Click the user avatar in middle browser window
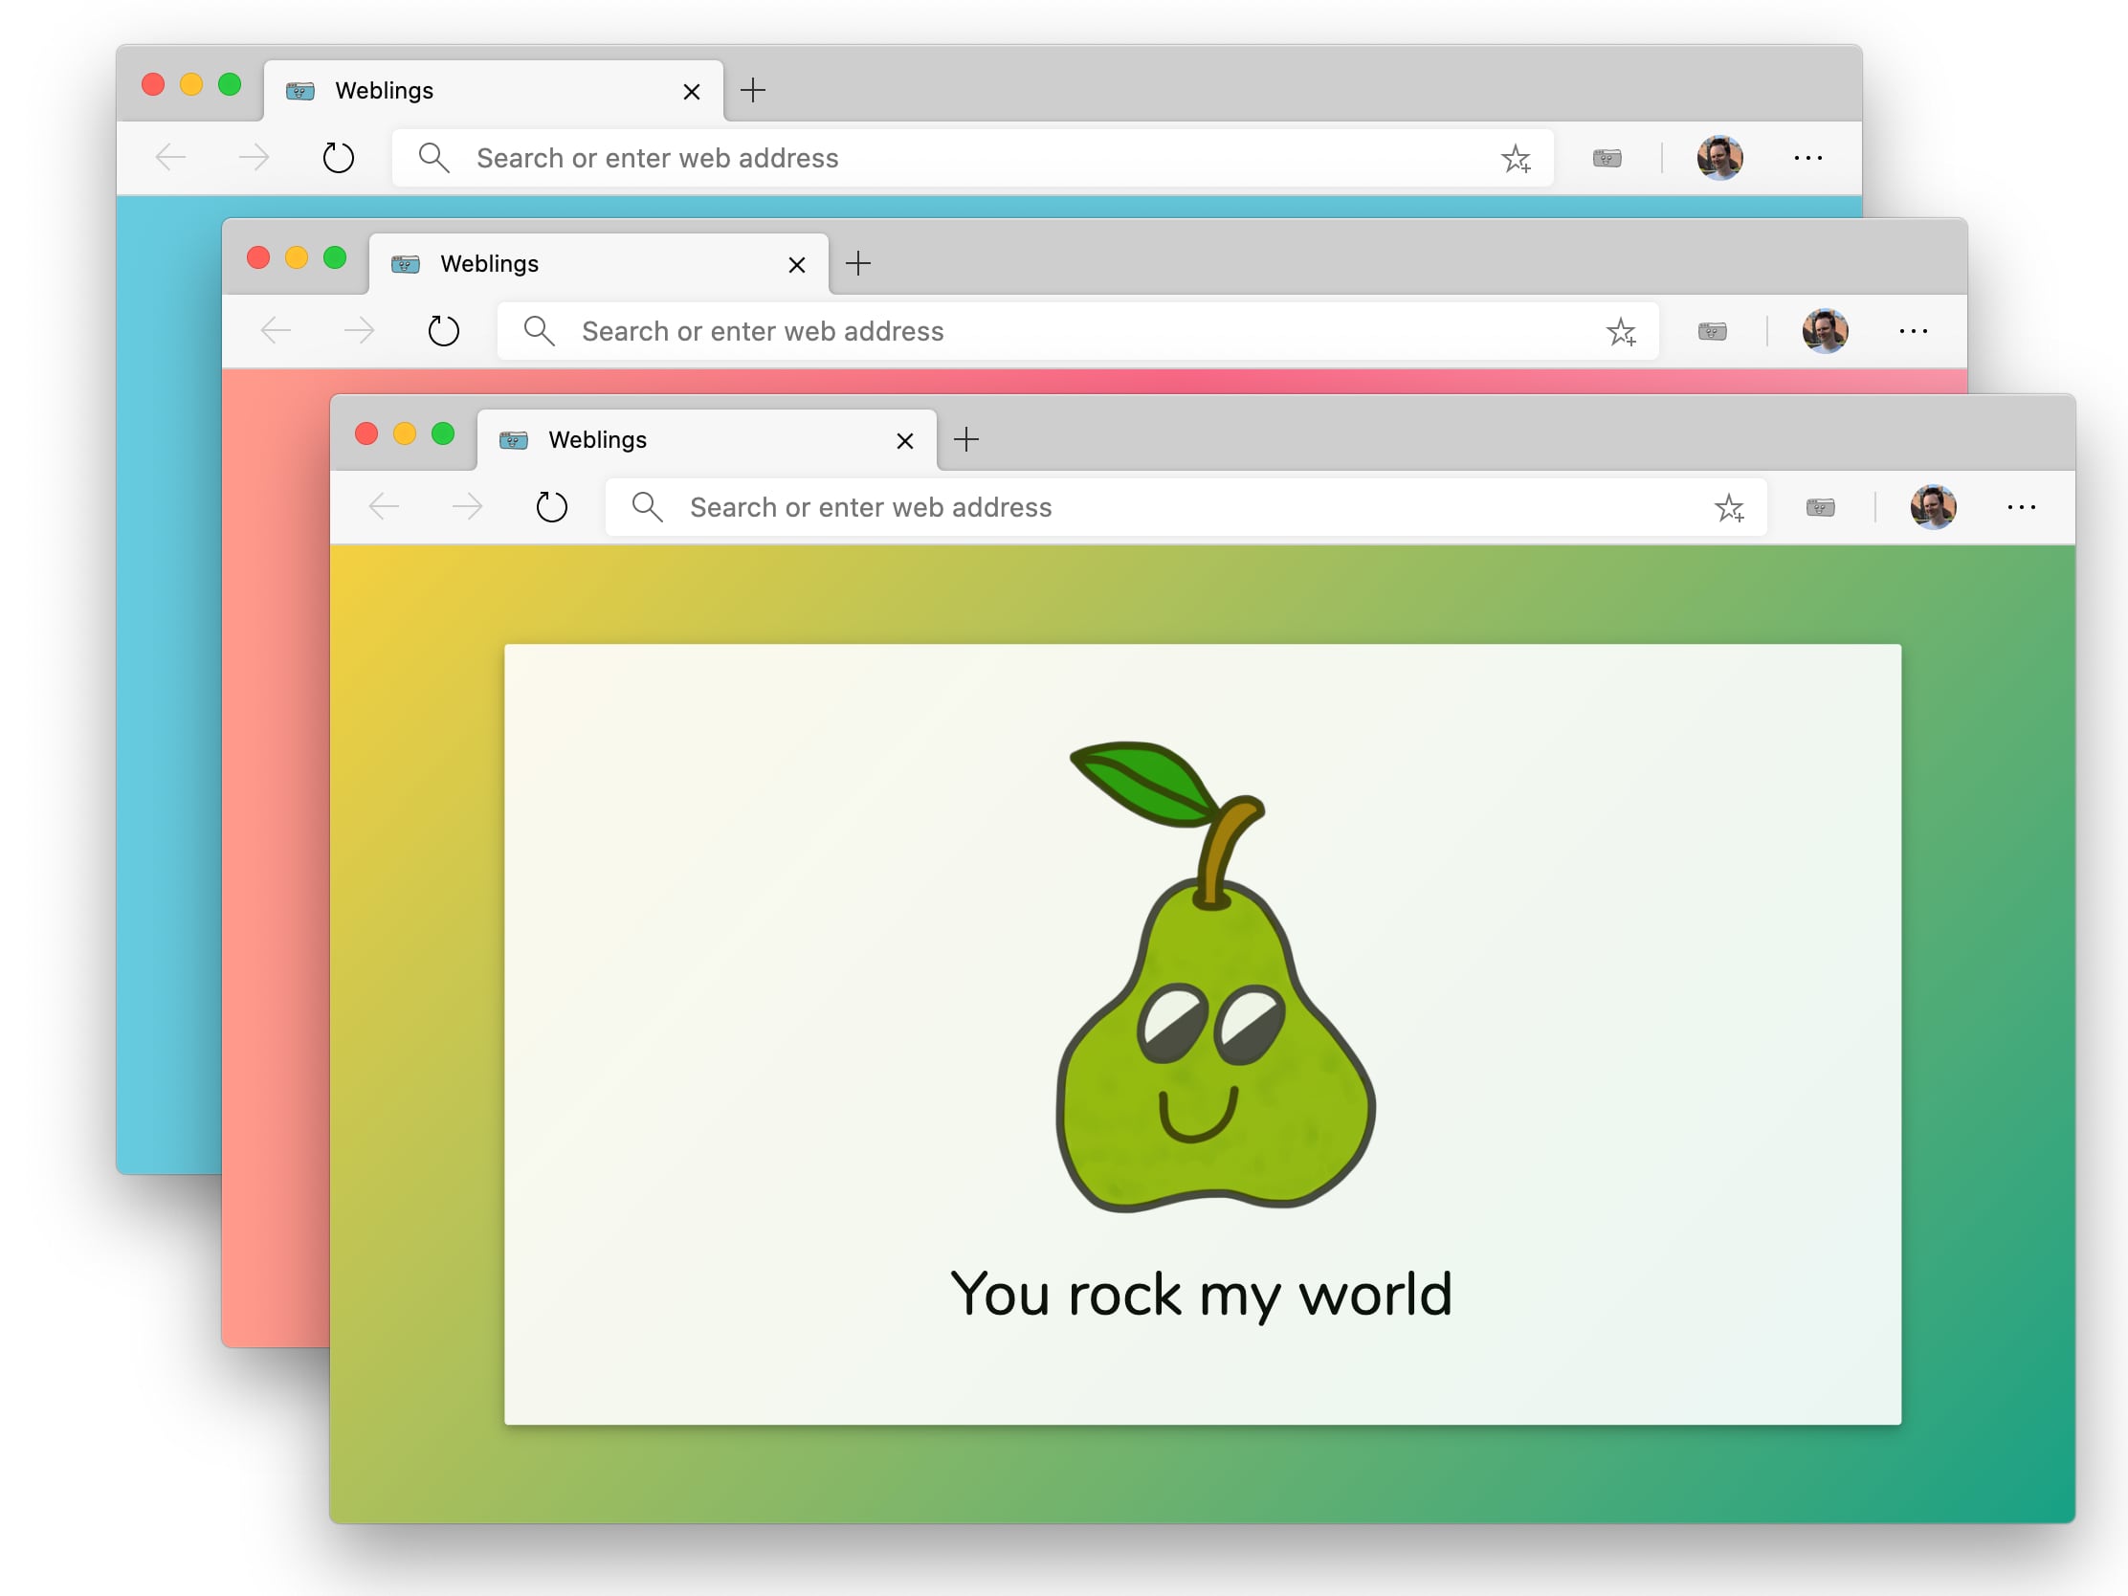This screenshot has height=1596, width=2128. pos(1827,330)
